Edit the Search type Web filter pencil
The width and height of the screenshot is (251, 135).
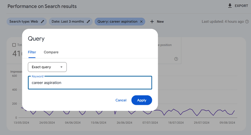point(42,21)
